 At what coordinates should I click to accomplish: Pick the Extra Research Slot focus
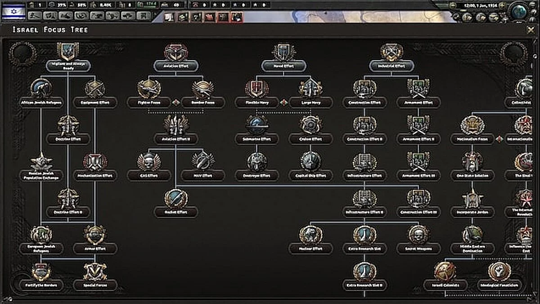(x=364, y=235)
